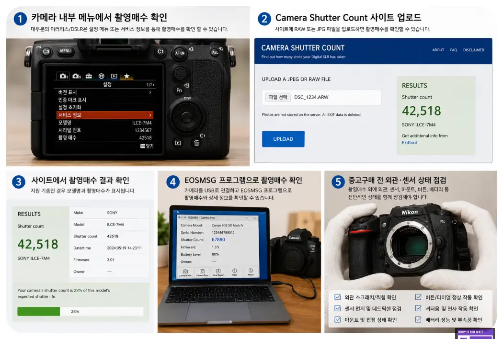Click the blue UPLOAD button

[283, 139]
